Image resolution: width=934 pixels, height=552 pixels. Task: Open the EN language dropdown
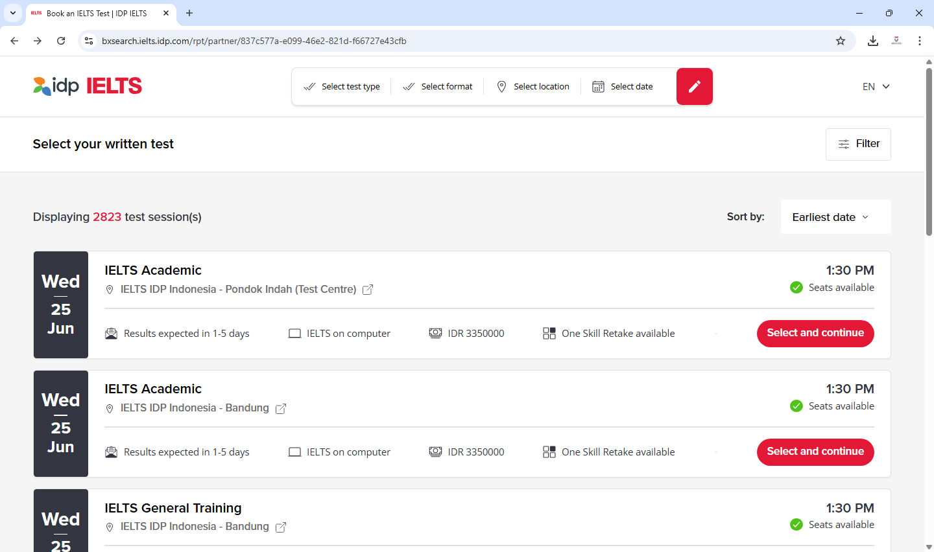[876, 86]
